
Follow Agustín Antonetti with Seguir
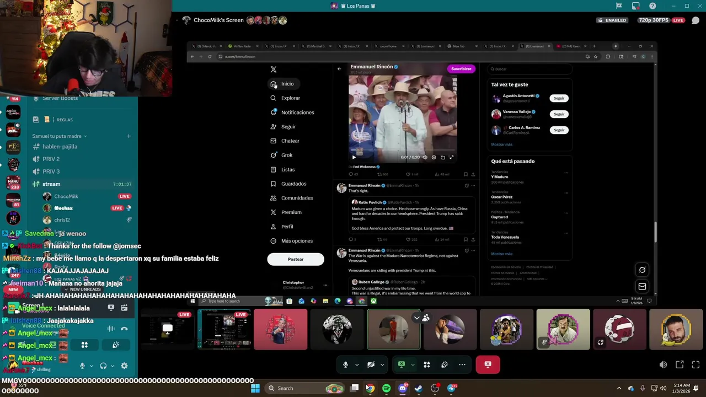[x=559, y=98]
